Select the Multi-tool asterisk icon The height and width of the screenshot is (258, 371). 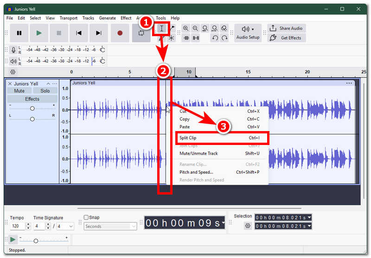coord(171,38)
